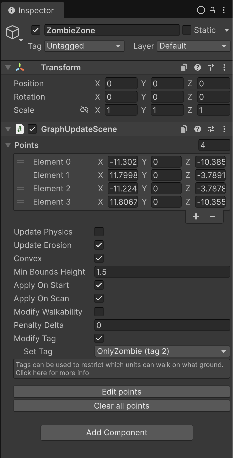Remove a point with minus button
Image resolution: width=233 pixels, height=458 pixels.
(213, 216)
